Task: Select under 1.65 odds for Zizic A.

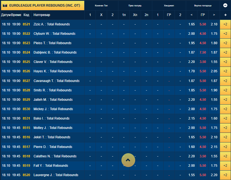Action: tap(192, 24)
